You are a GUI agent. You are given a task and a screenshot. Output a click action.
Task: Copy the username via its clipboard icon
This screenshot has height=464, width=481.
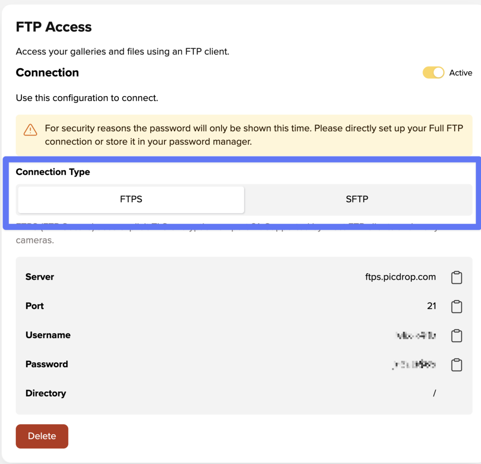[x=456, y=336]
